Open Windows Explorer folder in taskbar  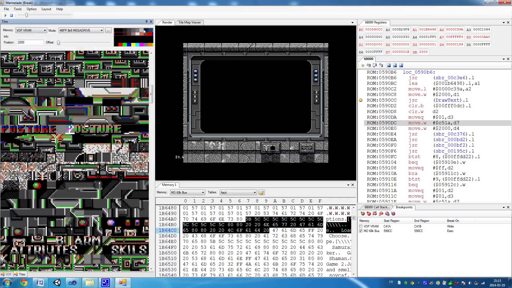90,283
